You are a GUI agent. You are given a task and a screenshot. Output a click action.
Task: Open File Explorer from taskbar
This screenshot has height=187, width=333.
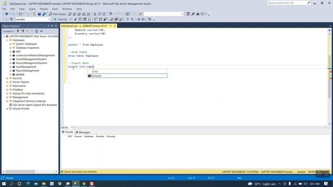point(44,183)
